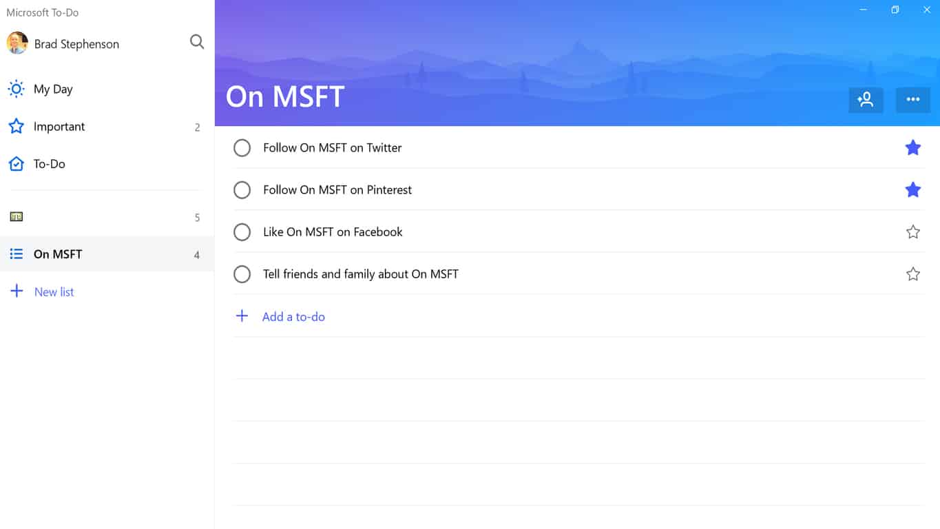Screen dimensions: 940x529
Task: Unstar Follow On MSFT on Pinterest
Action: click(x=913, y=189)
